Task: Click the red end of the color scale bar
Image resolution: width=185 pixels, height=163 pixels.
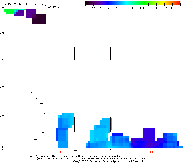Action: (x=179, y=3)
